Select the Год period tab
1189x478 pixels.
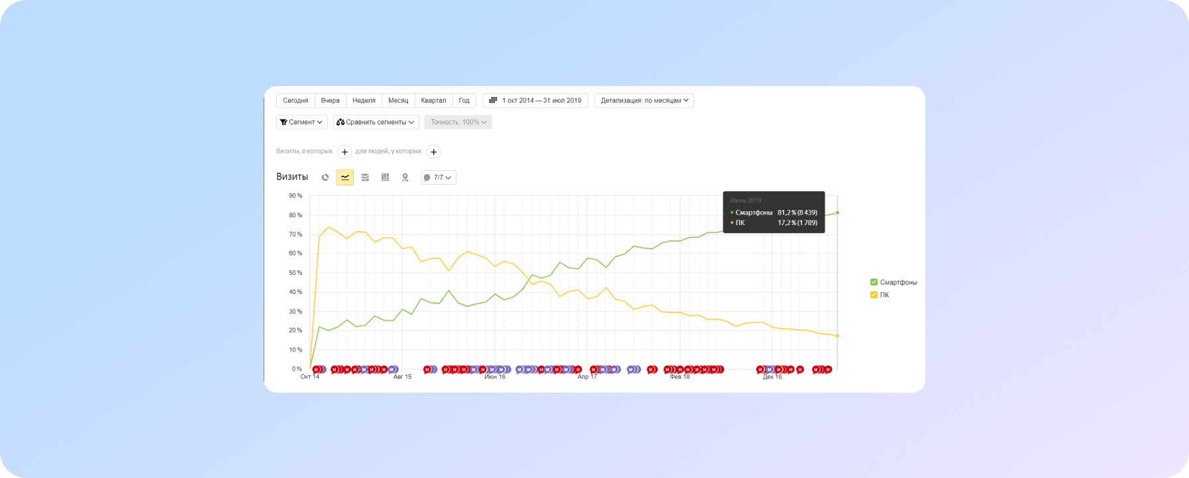point(464,101)
